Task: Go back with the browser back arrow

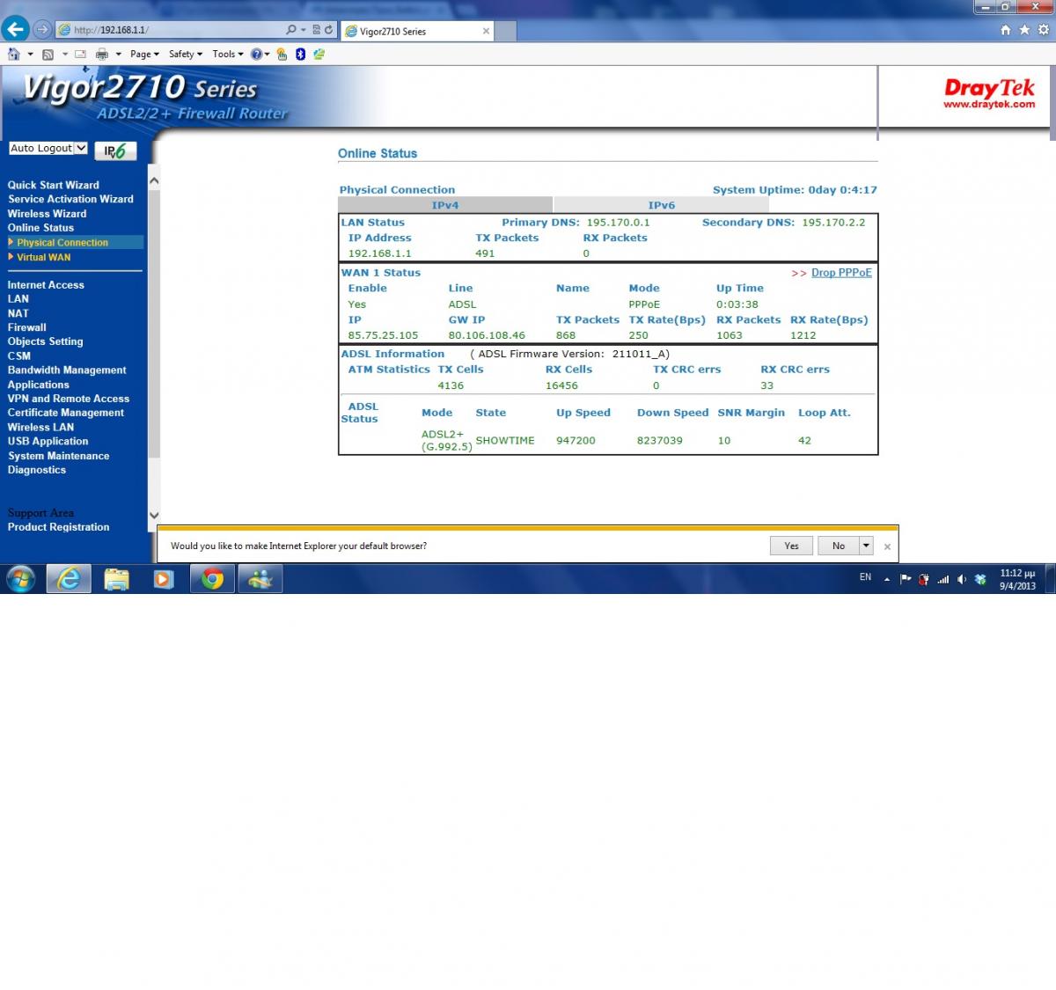Action: pos(15,29)
